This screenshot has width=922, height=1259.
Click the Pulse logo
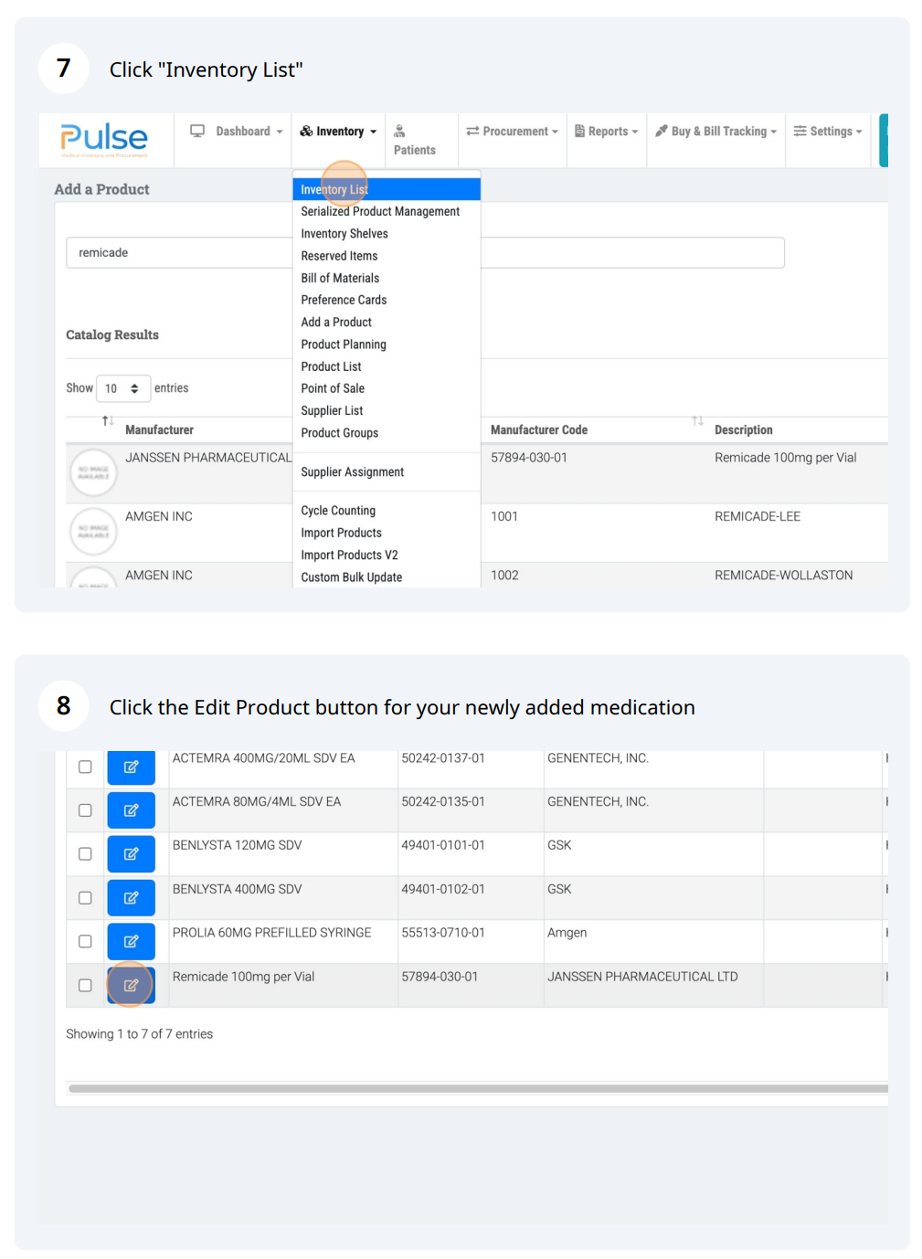tap(103, 139)
